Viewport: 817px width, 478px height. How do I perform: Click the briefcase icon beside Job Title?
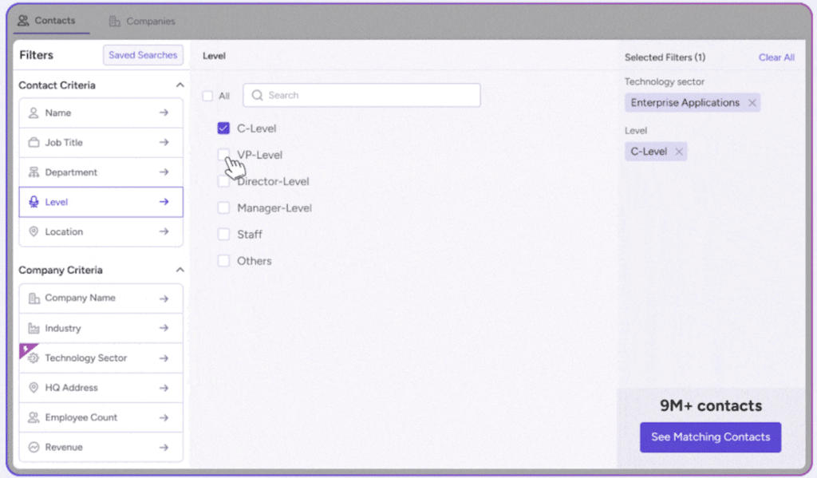click(34, 143)
